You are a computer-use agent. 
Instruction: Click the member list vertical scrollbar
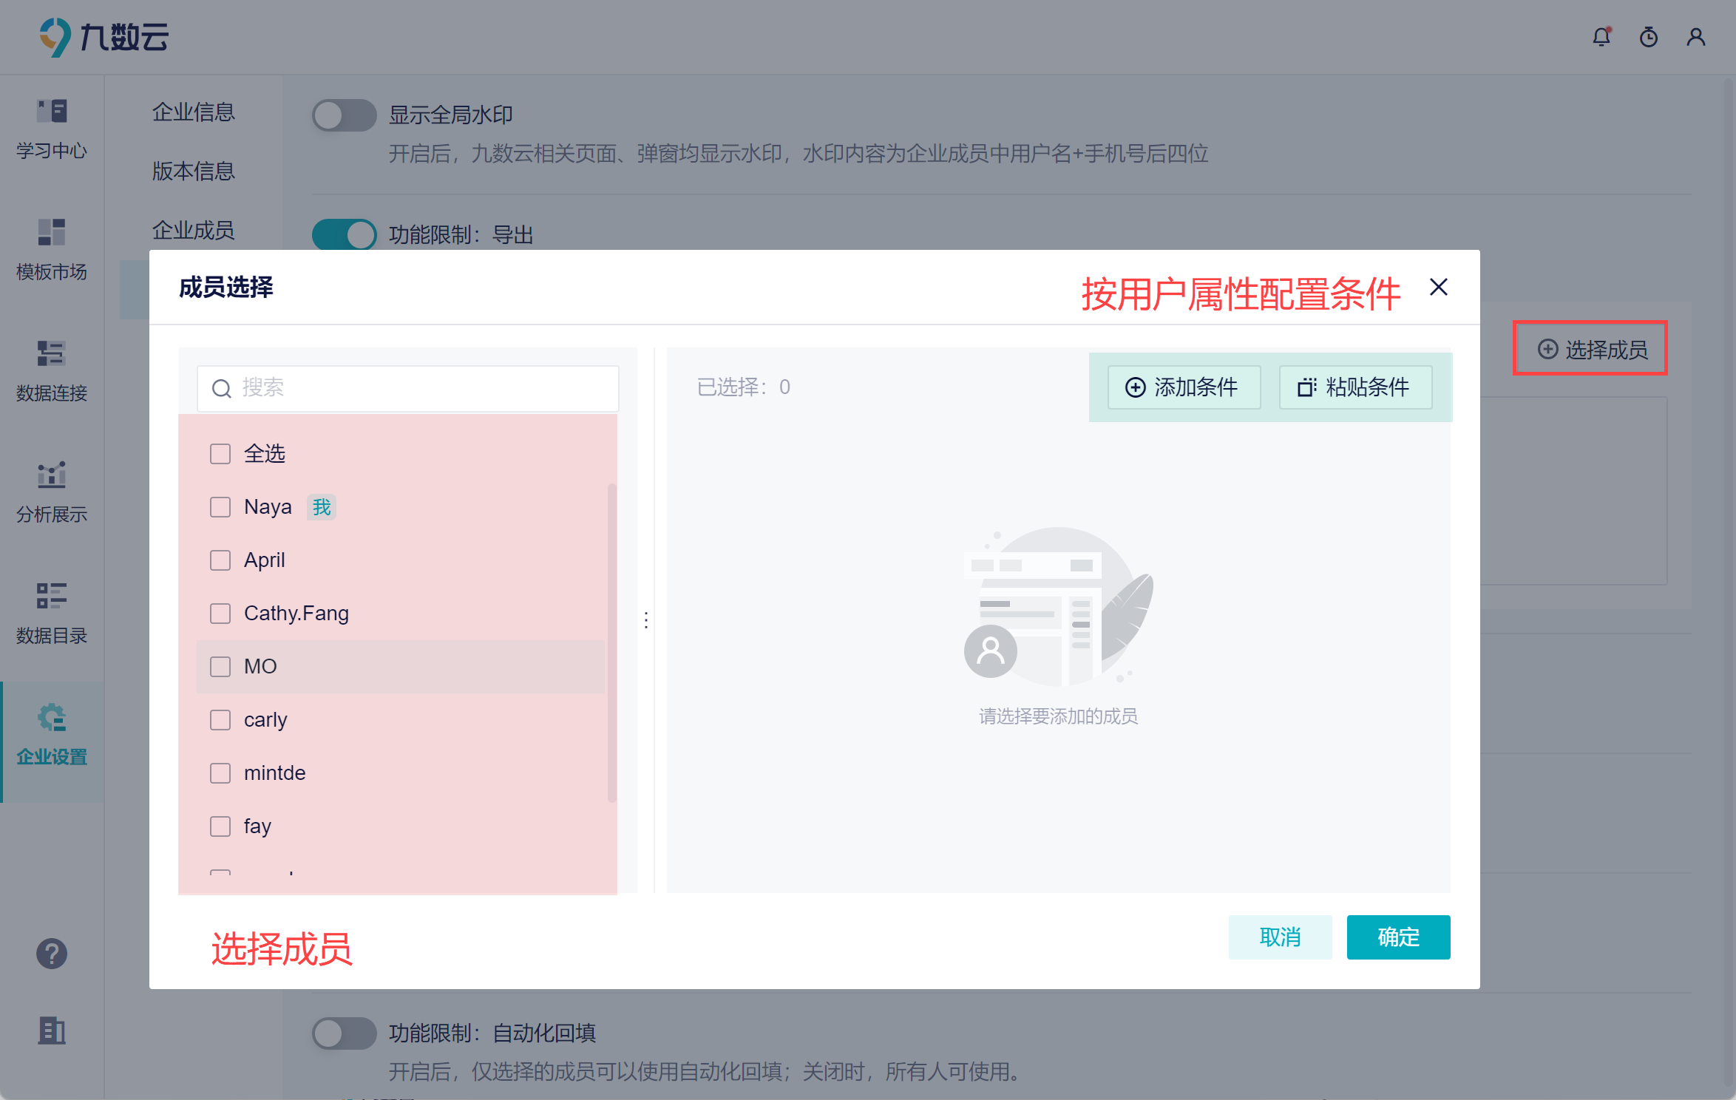pos(611,642)
